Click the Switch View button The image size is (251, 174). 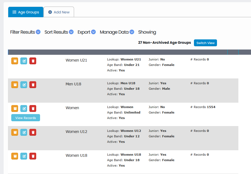coord(205,43)
